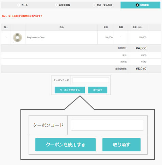Click the quantity value in 数量 column
The width and height of the screenshot is (162, 165).
coord(121,37)
